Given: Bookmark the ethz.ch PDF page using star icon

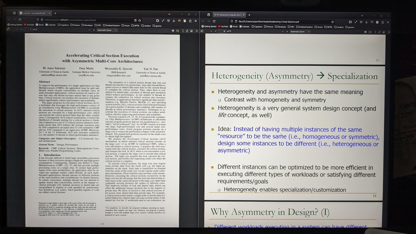Looking at the screenshot, I should point(140,20).
